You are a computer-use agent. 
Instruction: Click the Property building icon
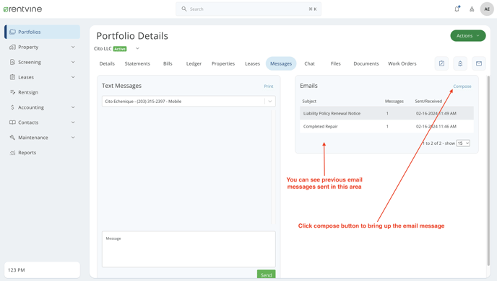click(x=12, y=47)
